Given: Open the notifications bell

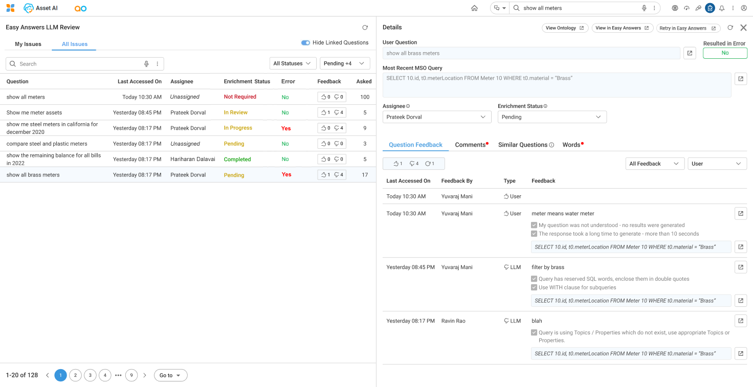Looking at the screenshot, I should 722,8.
